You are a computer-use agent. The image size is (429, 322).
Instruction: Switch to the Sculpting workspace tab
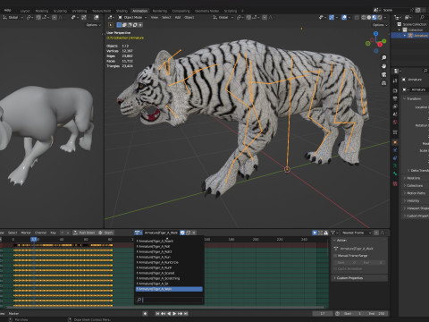point(60,11)
